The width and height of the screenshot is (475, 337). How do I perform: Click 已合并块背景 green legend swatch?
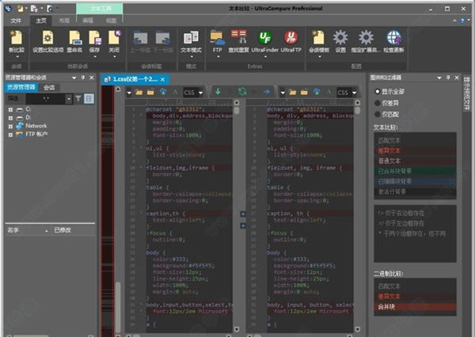tap(415, 171)
